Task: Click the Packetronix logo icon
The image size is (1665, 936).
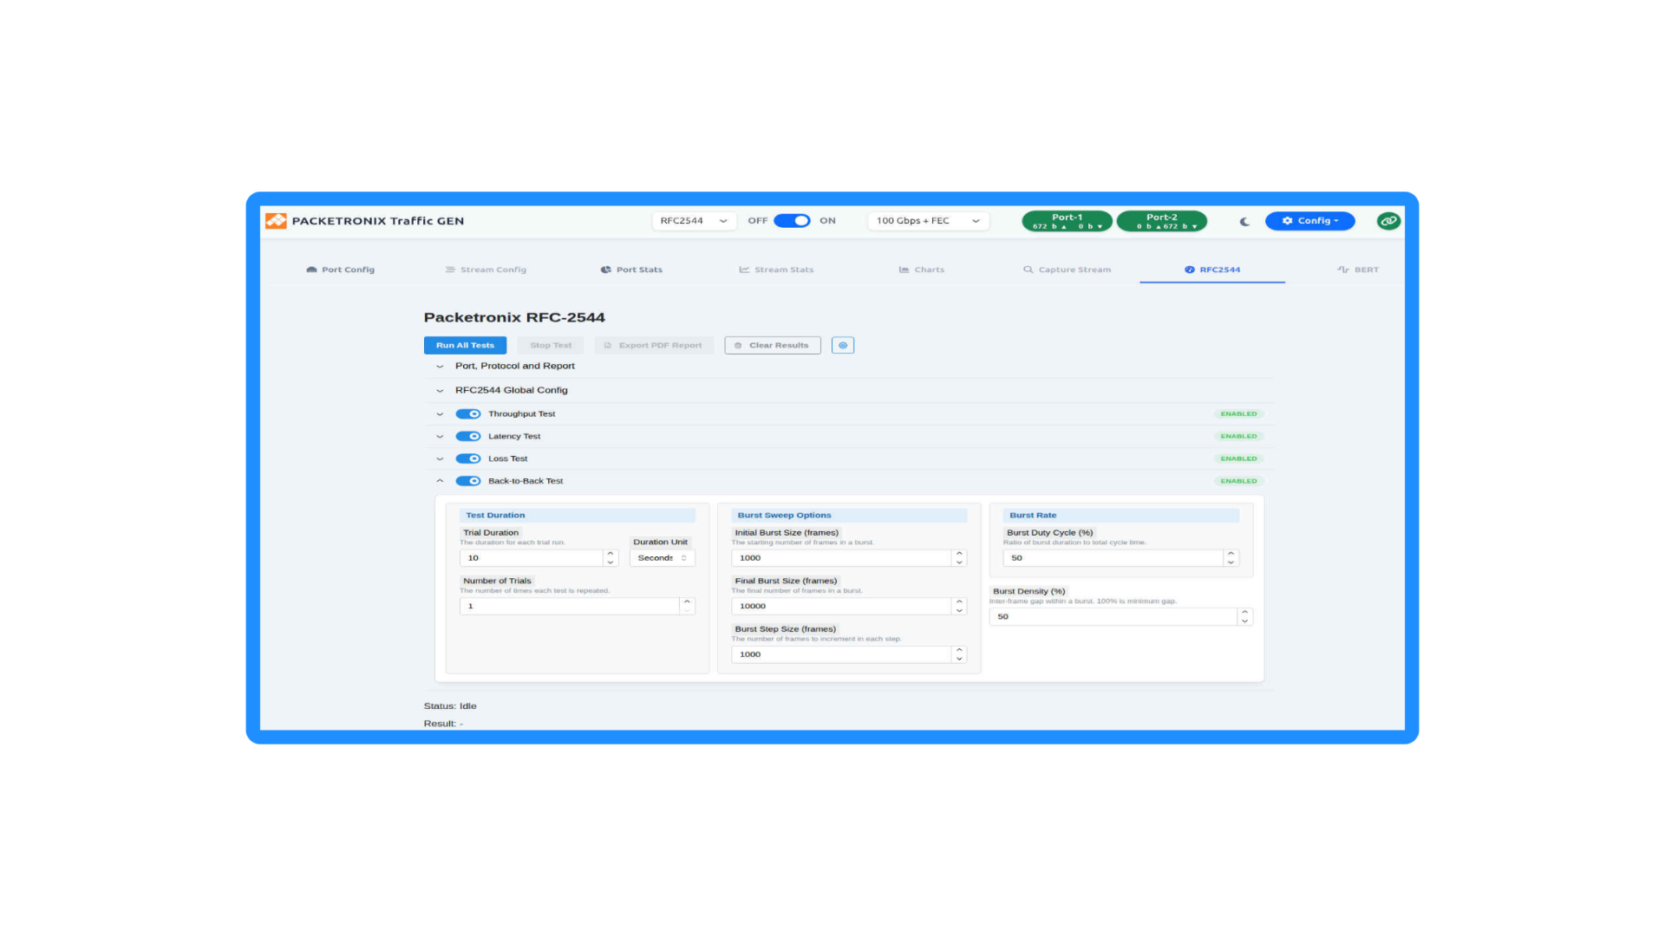Action: (276, 221)
